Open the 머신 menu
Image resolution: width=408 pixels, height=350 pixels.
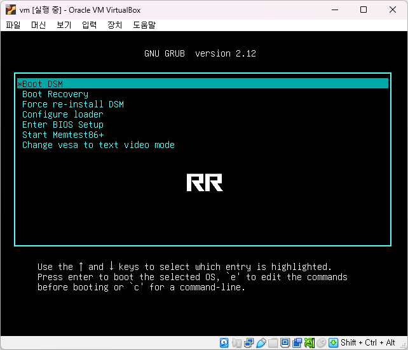pos(38,25)
